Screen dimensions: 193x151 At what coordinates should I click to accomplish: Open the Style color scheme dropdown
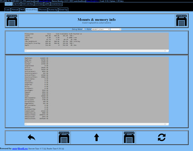101,29
